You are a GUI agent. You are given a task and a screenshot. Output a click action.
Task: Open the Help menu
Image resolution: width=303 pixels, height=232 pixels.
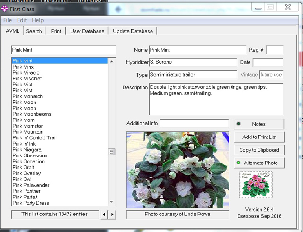click(x=38, y=20)
